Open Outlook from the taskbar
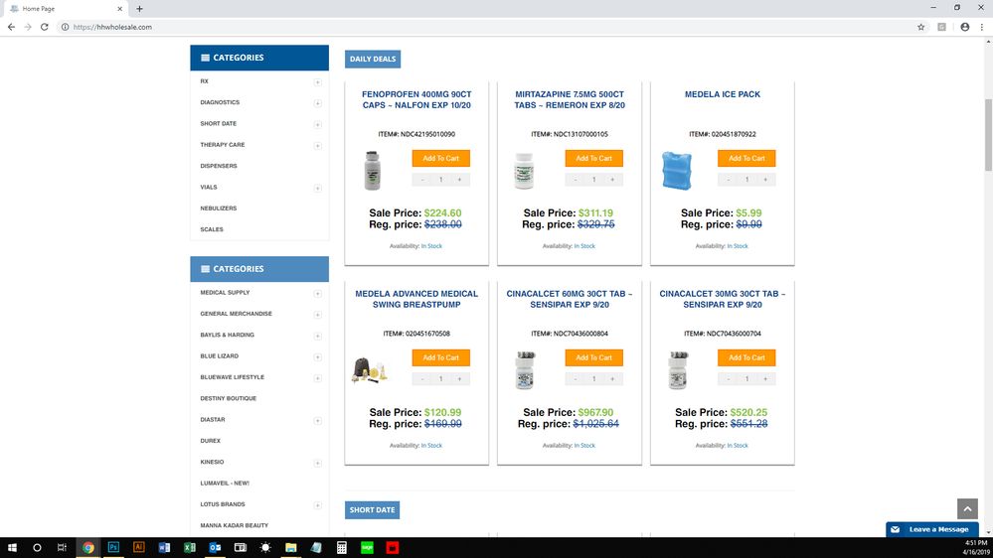The width and height of the screenshot is (993, 558). point(215,547)
